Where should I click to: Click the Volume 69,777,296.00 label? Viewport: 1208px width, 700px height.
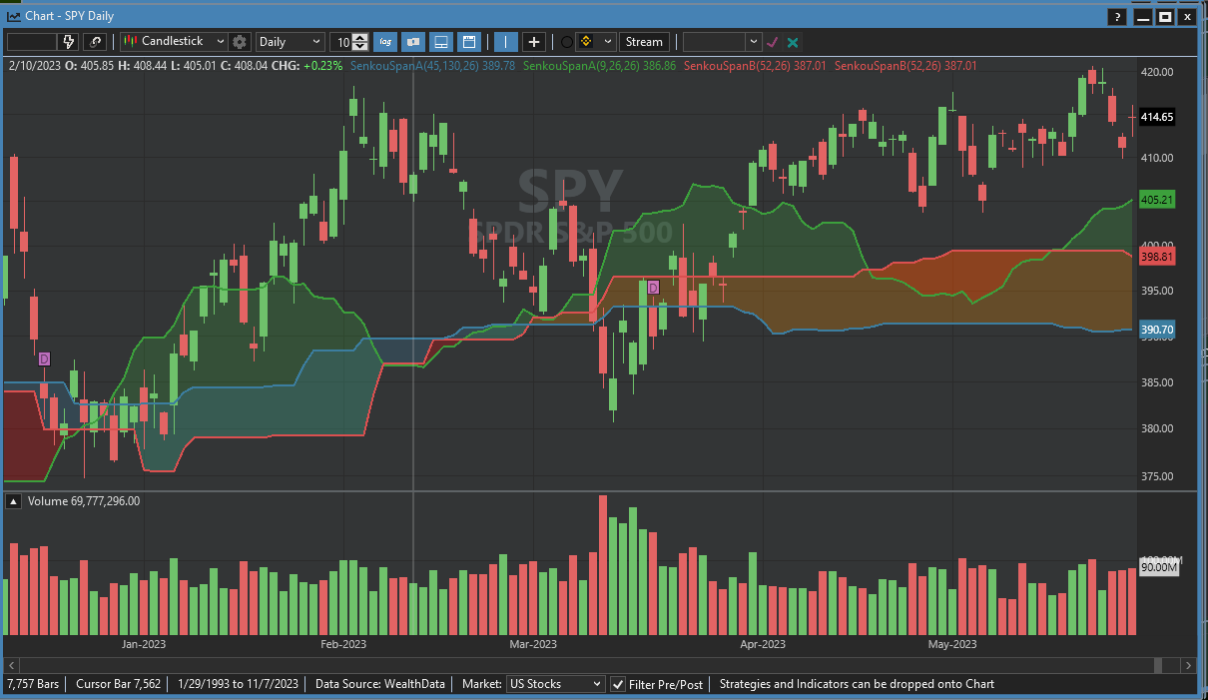(x=84, y=501)
